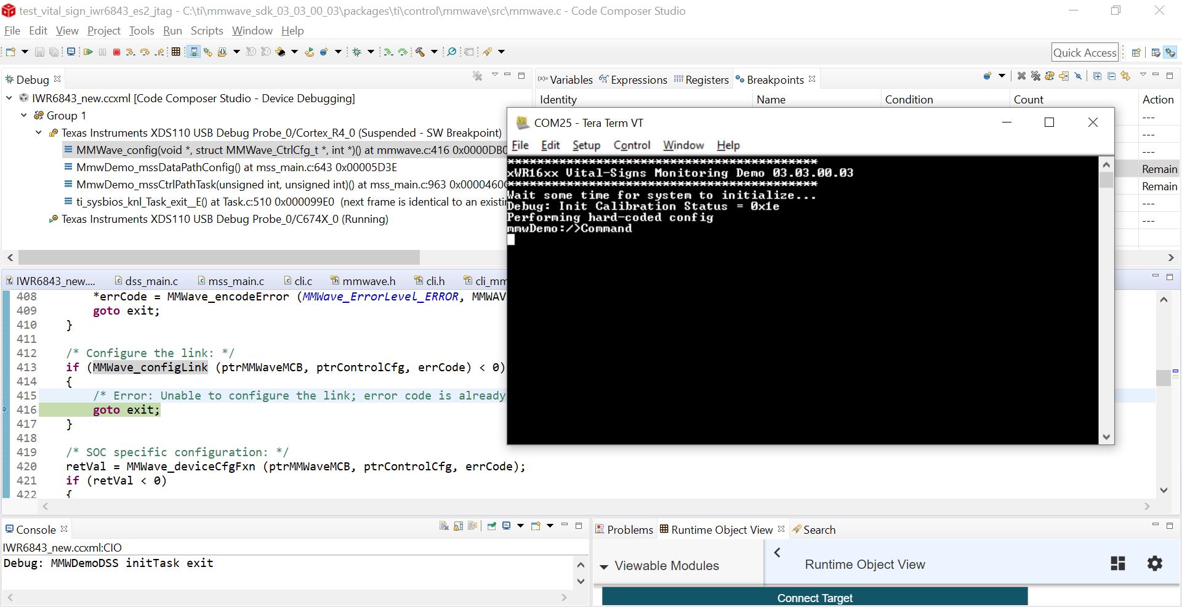This screenshot has width=1182, height=607.
Task: Open Build hammer dropdown arrow
Action: coord(434,52)
